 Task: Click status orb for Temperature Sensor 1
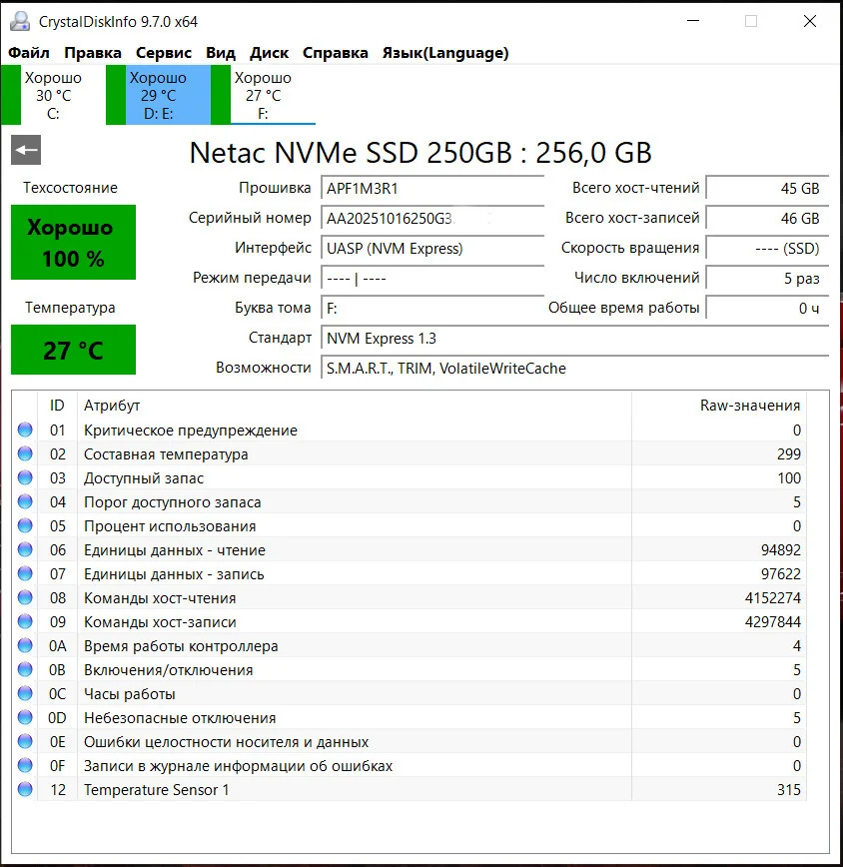click(25, 789)
